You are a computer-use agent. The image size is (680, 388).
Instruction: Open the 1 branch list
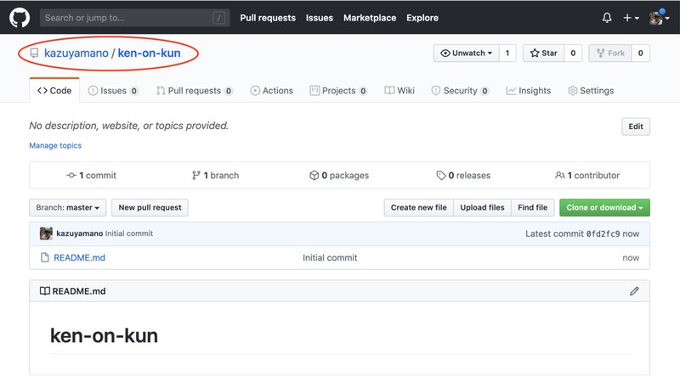[216, 176]
